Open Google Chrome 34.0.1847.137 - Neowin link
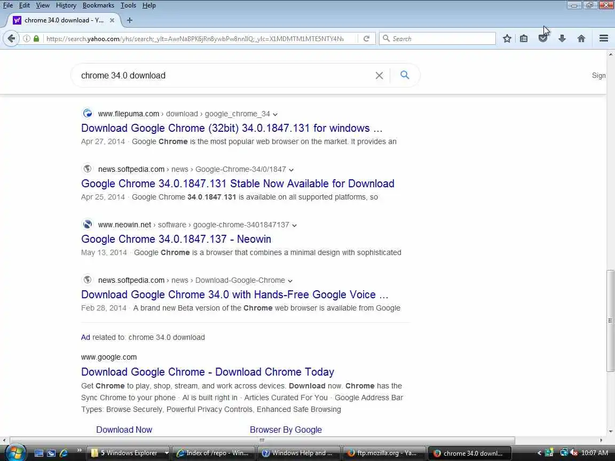Screen dimensions: 615x461 [176, 239]
